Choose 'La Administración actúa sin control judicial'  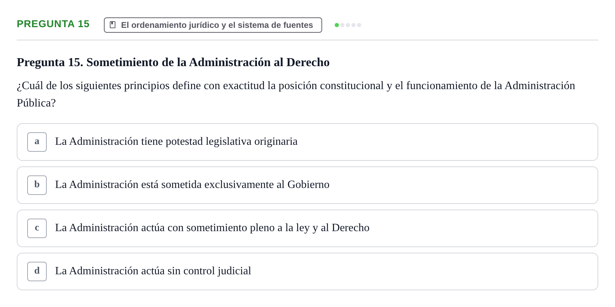307,271
